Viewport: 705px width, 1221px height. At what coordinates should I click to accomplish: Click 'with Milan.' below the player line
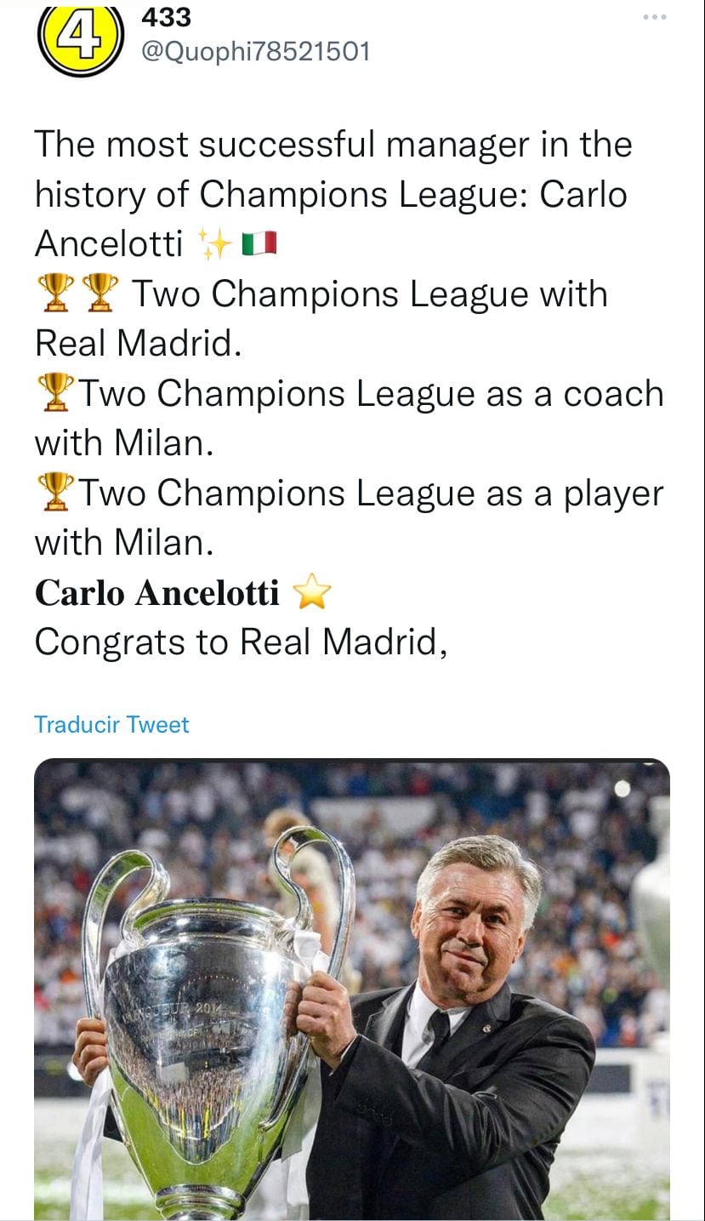point(123,542)
